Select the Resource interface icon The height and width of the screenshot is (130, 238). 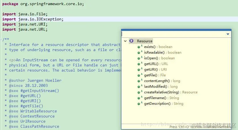pyautogui.click(x=131, y=41)
